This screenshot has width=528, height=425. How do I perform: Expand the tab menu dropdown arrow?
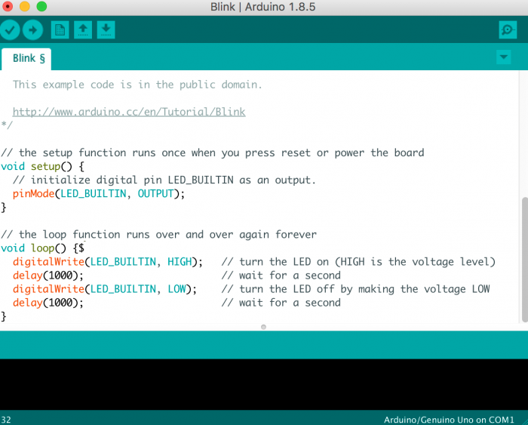coord(503,57)
